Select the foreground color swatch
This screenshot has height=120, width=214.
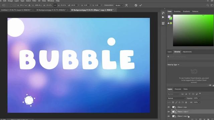(x=169, y=17)
